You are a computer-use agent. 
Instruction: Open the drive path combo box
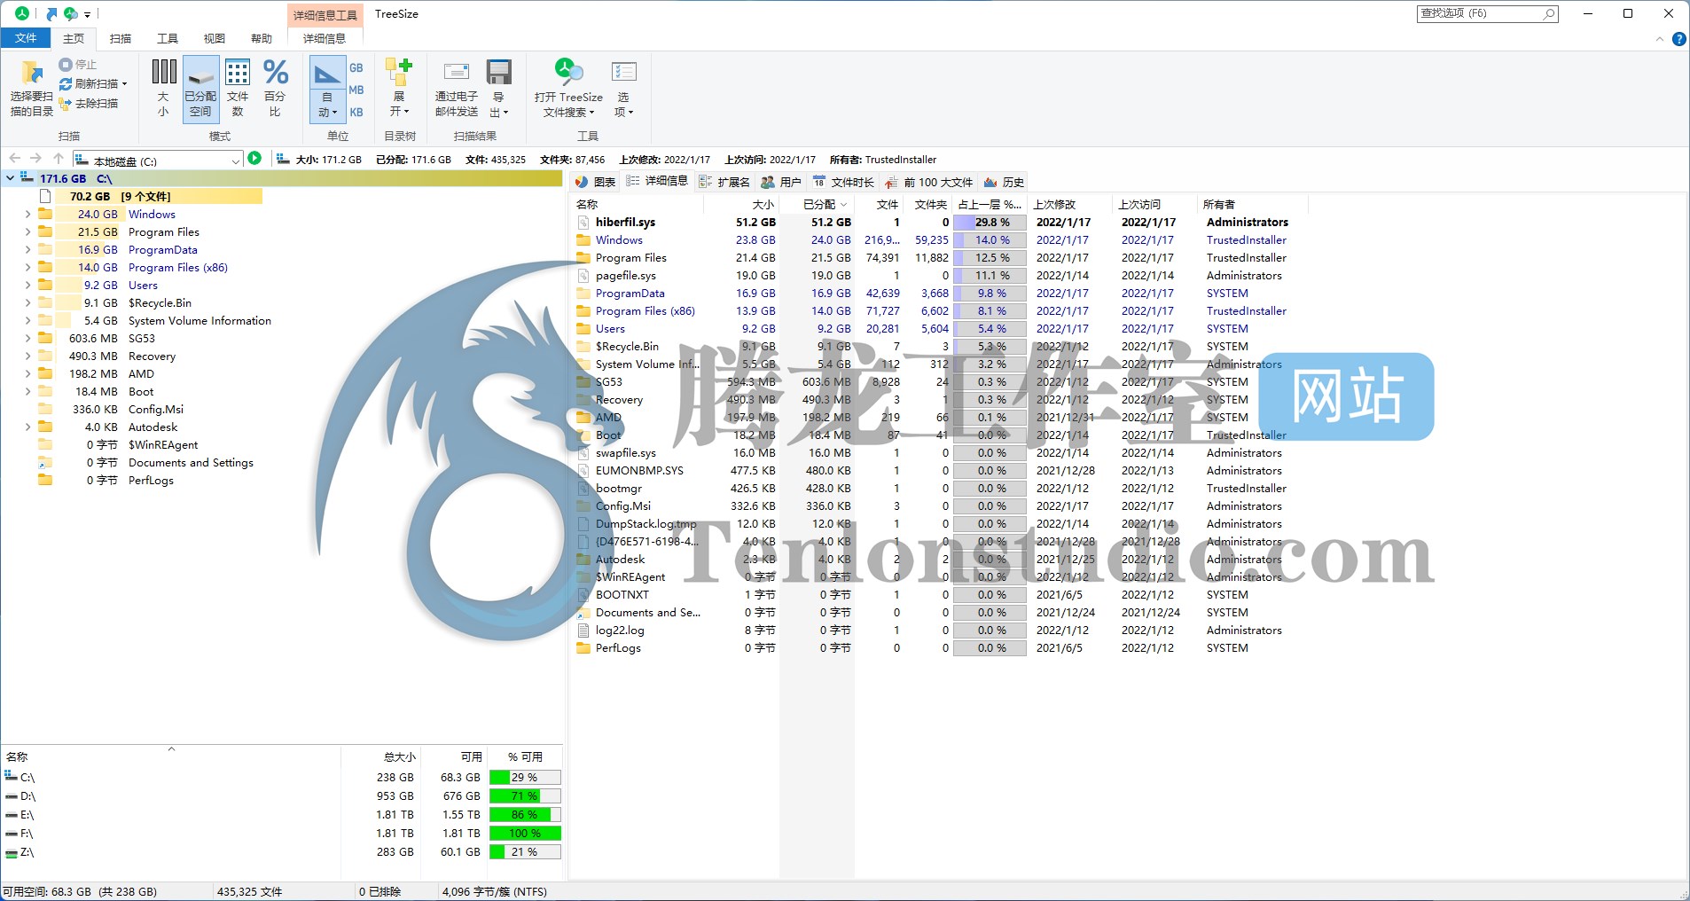[158, 160]
